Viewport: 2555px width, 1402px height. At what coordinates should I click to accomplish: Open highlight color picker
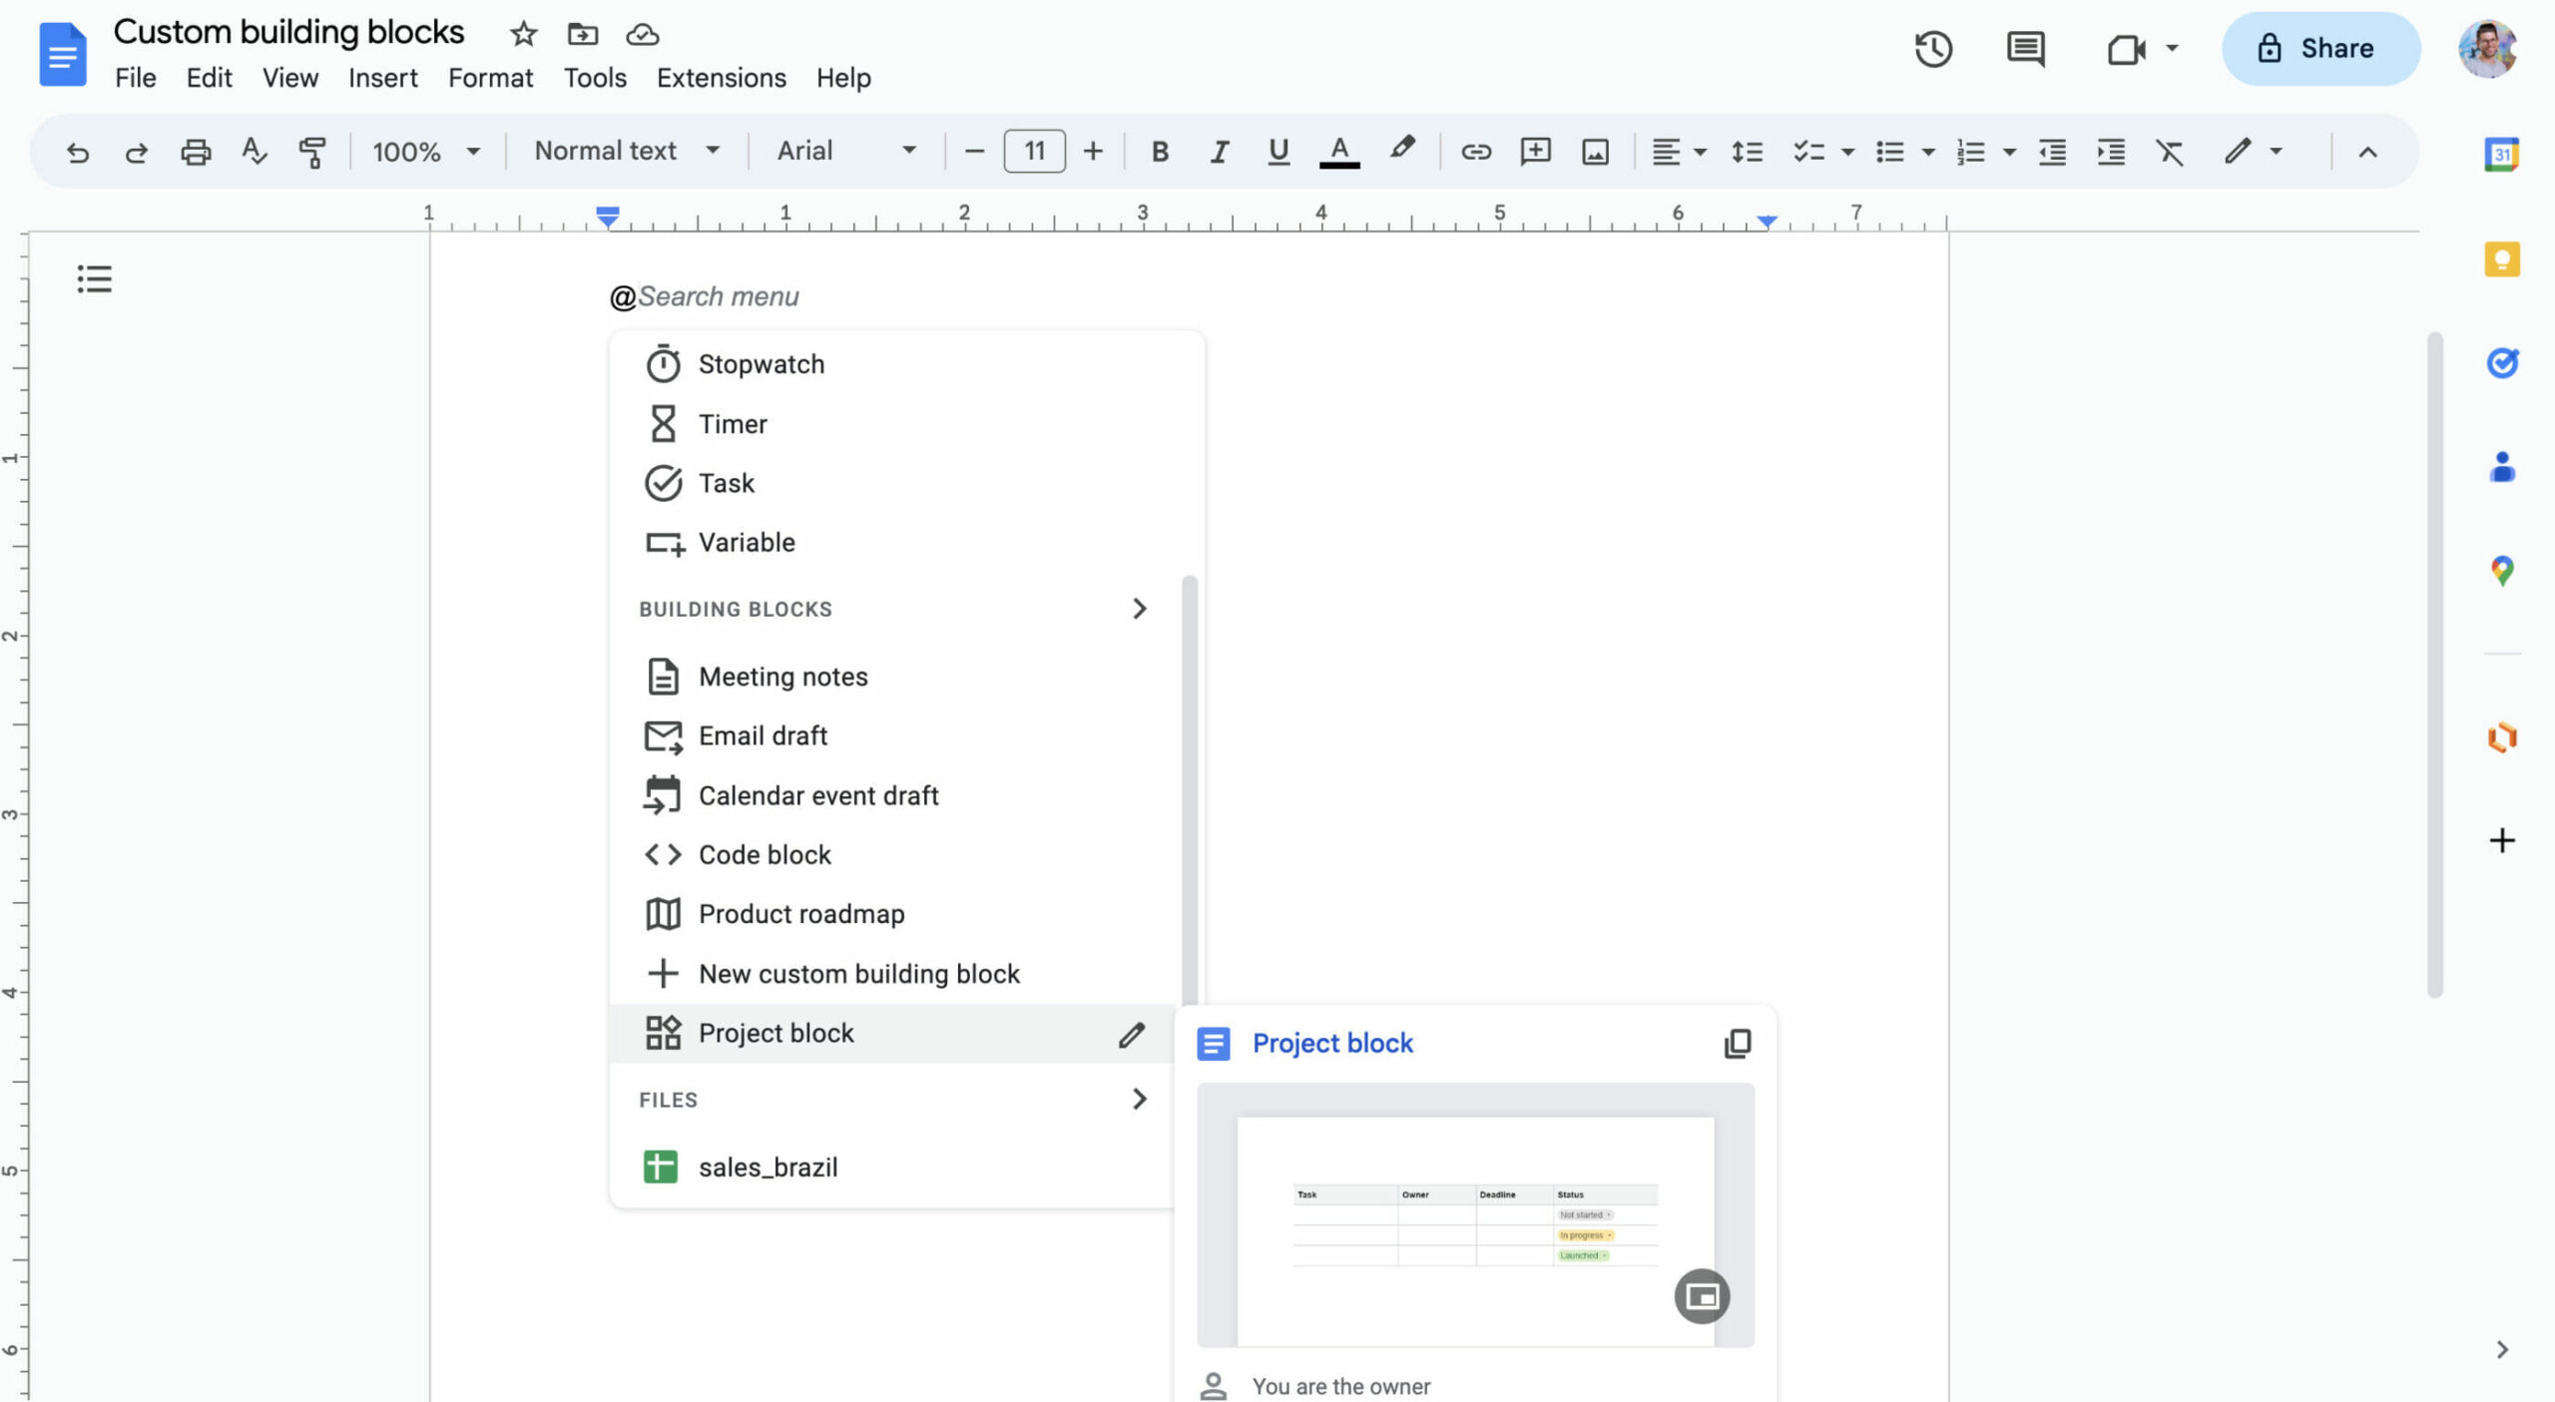[1402, 150]
